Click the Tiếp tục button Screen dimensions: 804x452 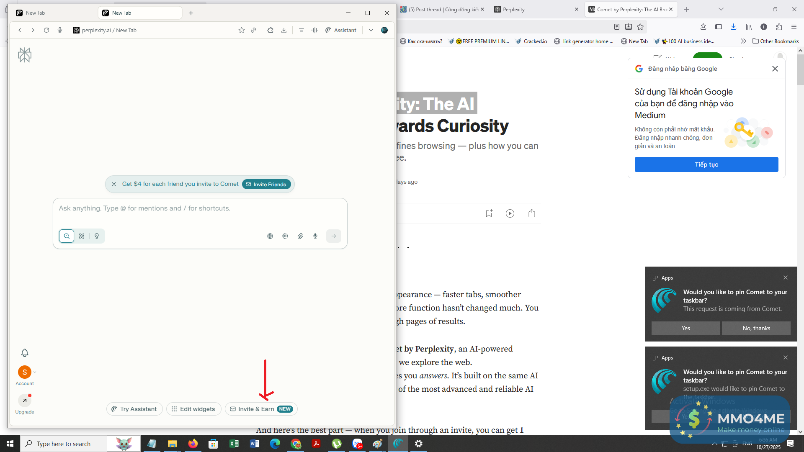[706, 164]
